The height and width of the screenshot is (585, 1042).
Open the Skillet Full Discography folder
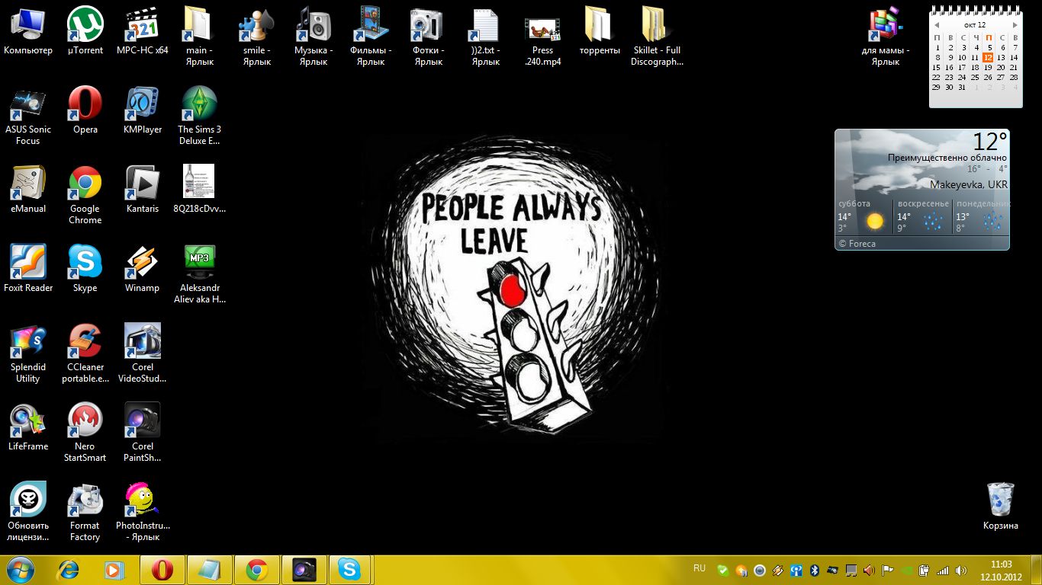tap(657, 37)
